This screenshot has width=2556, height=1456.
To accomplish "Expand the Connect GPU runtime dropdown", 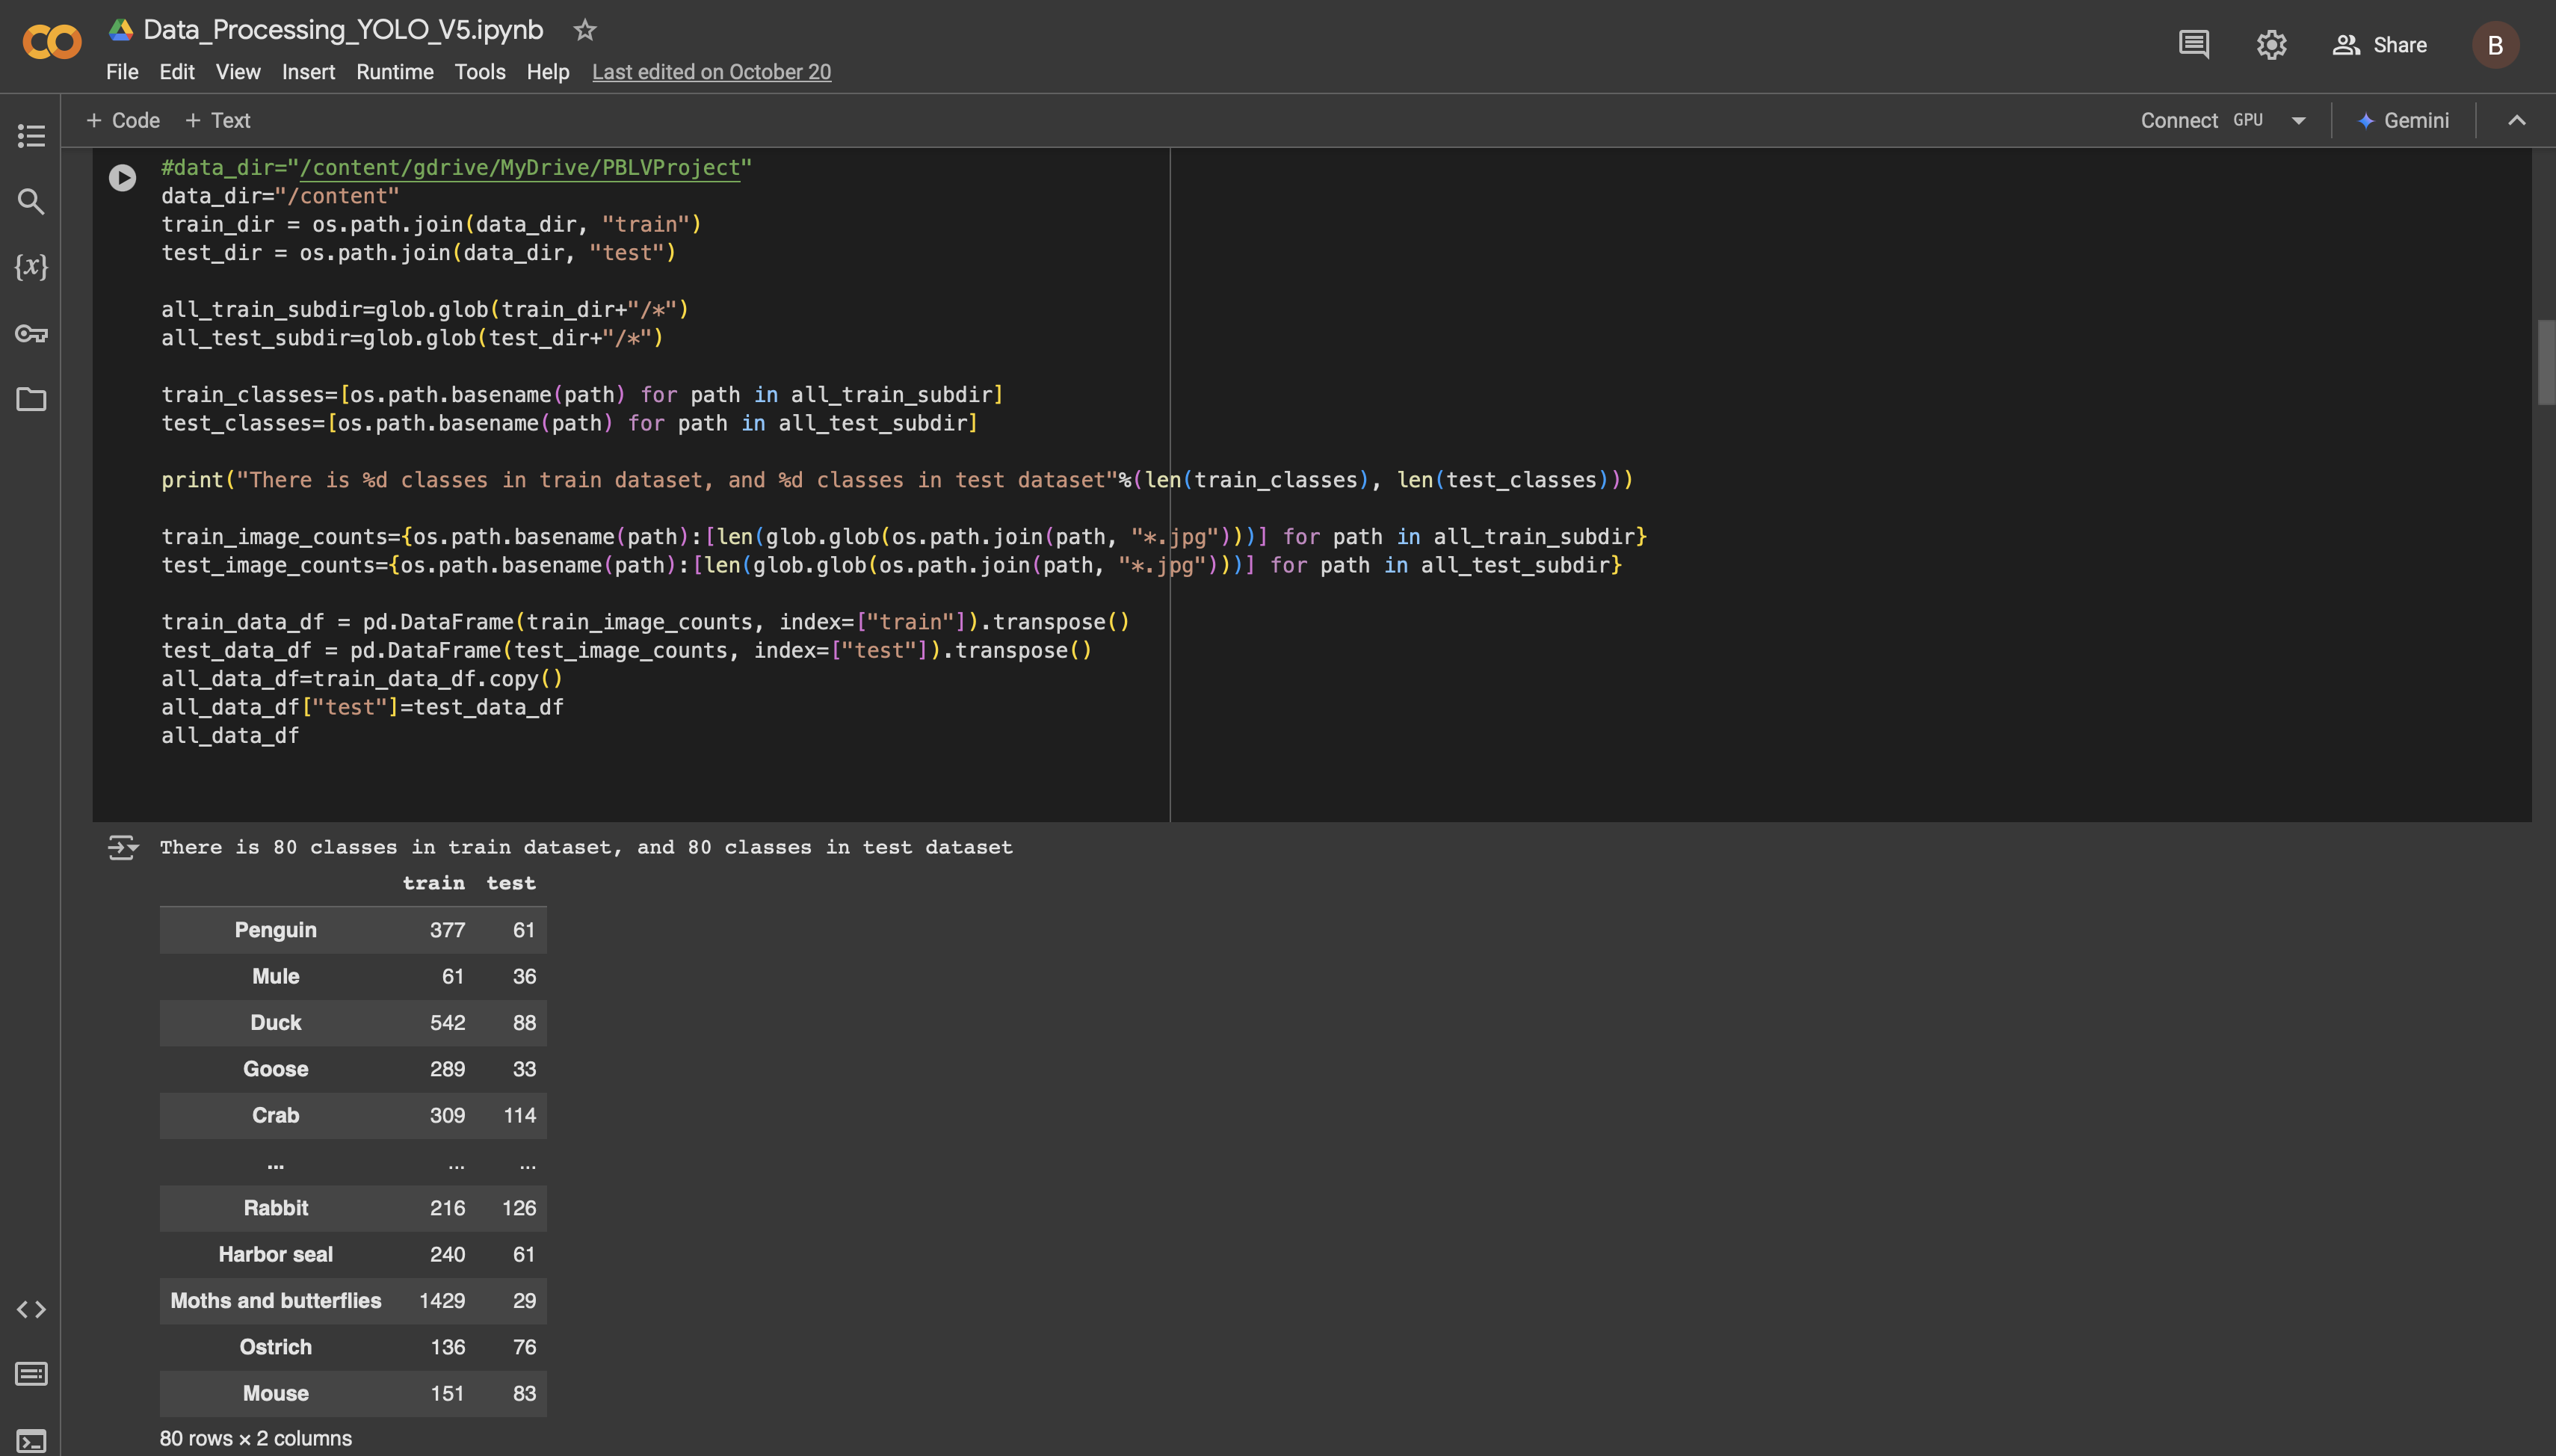I will point(2298,120).
